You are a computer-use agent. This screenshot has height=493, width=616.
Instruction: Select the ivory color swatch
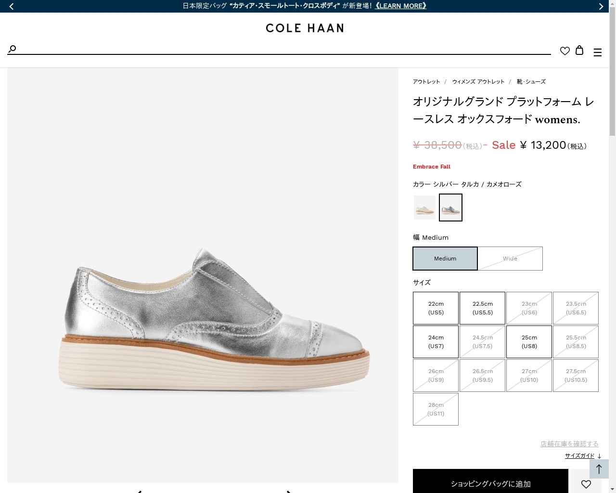click(x=425, y=208)
